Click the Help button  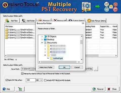pyautogui.click(x=8, y=89)
